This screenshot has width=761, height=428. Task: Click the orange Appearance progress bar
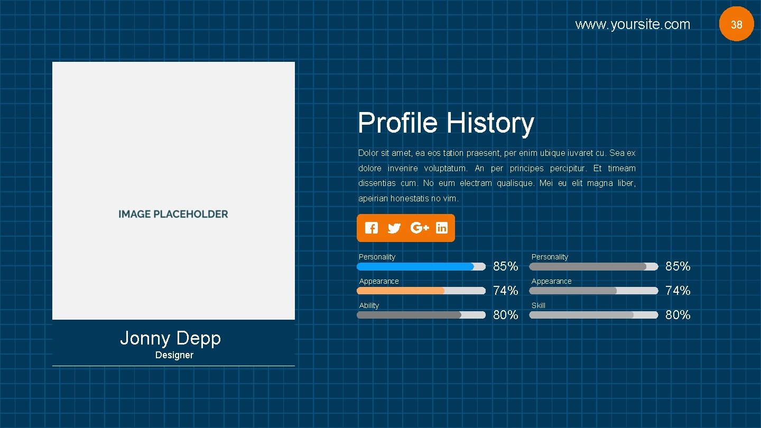[x=421, y=291]
